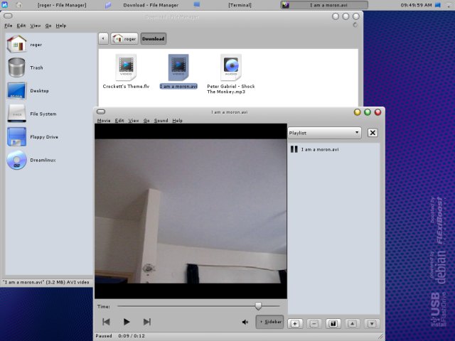Open Edit menu in file manager
The width and height of the screenshot is (455, 341).
(21, 26)
